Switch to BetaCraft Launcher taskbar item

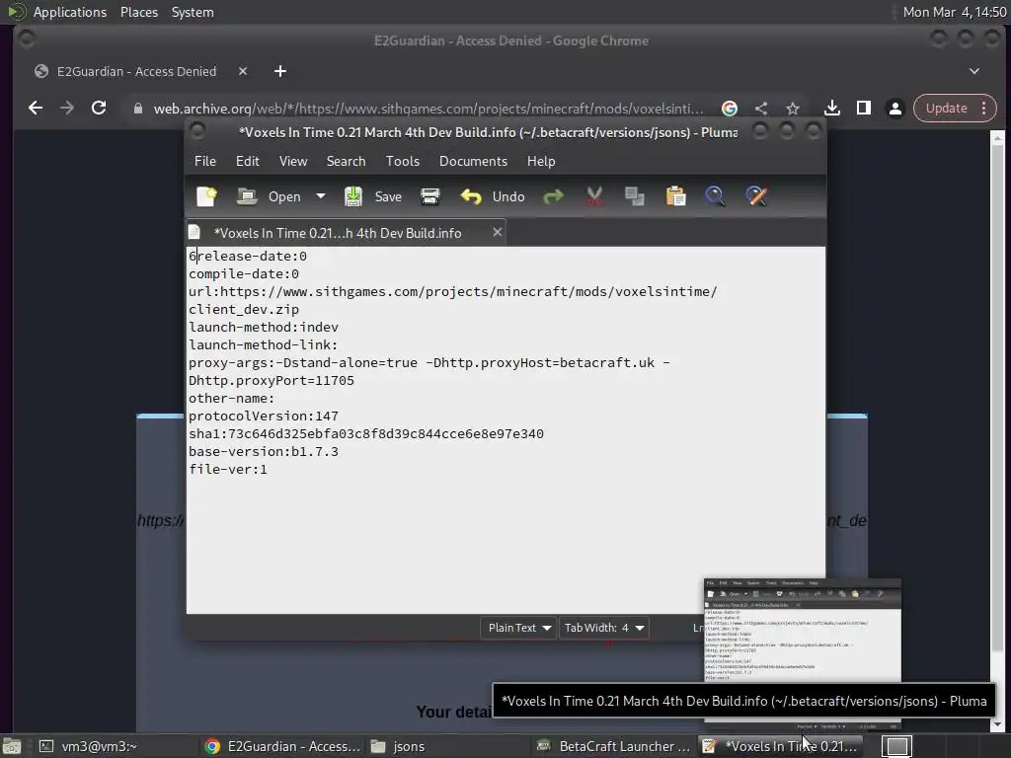[614, 746]
